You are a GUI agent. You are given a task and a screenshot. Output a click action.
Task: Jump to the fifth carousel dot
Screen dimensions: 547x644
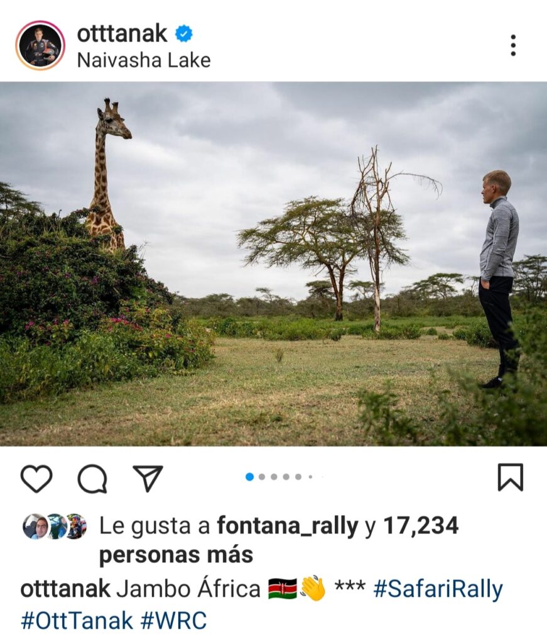[298, 477]
